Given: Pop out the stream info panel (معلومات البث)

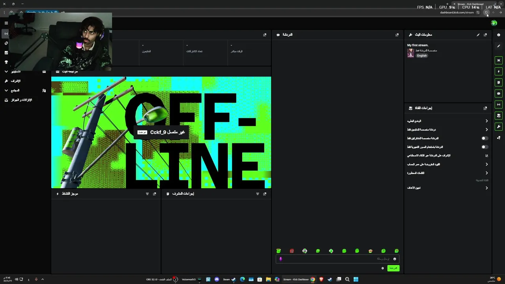Looking at the screenshot, I should [x=485, y=35].
